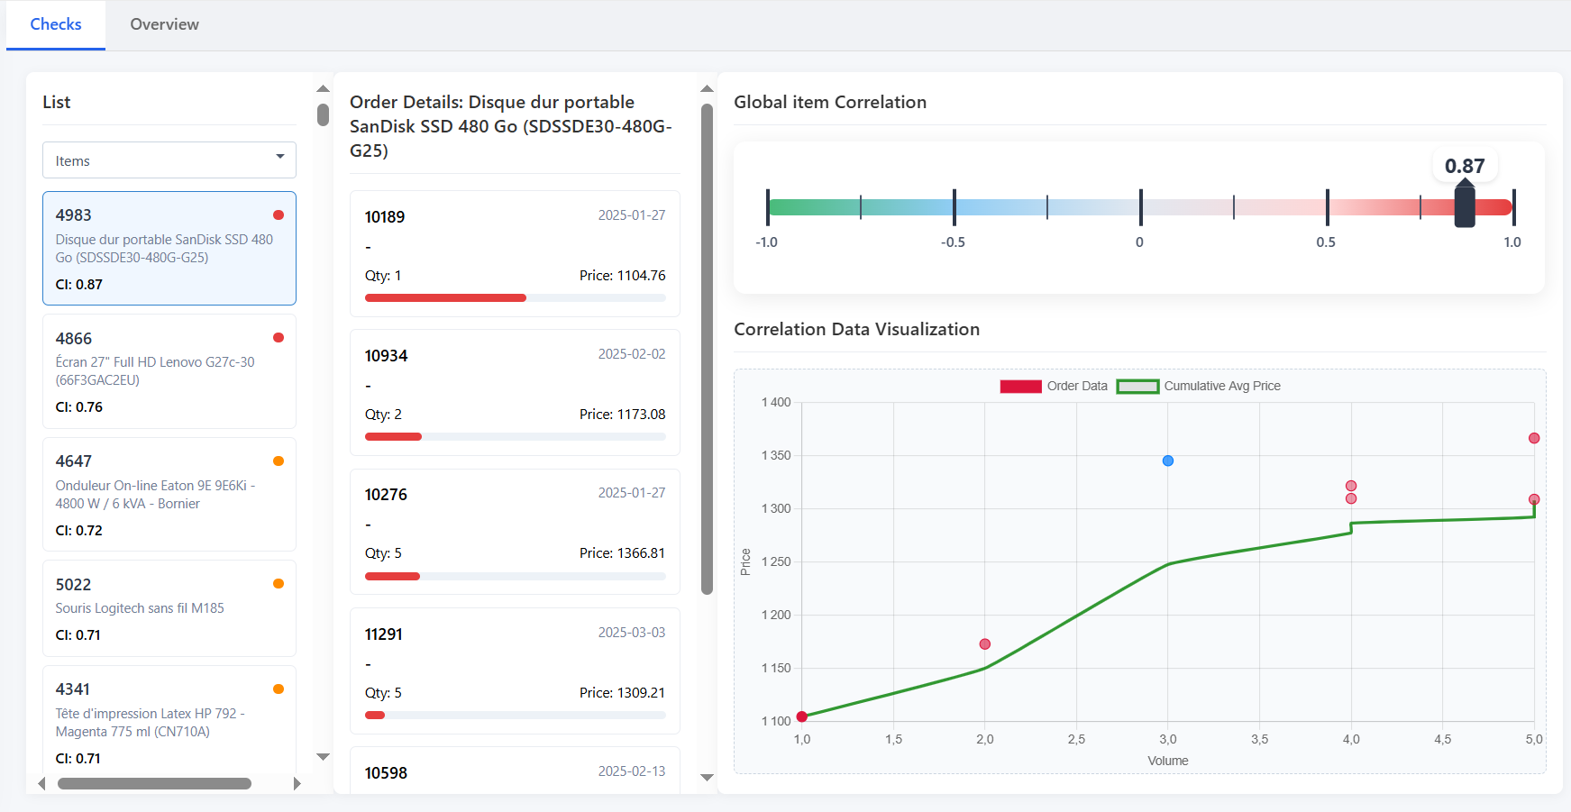Select item 4647 Eaton onduleur card
1571x812 pixels.
click(x=169, y=495)
